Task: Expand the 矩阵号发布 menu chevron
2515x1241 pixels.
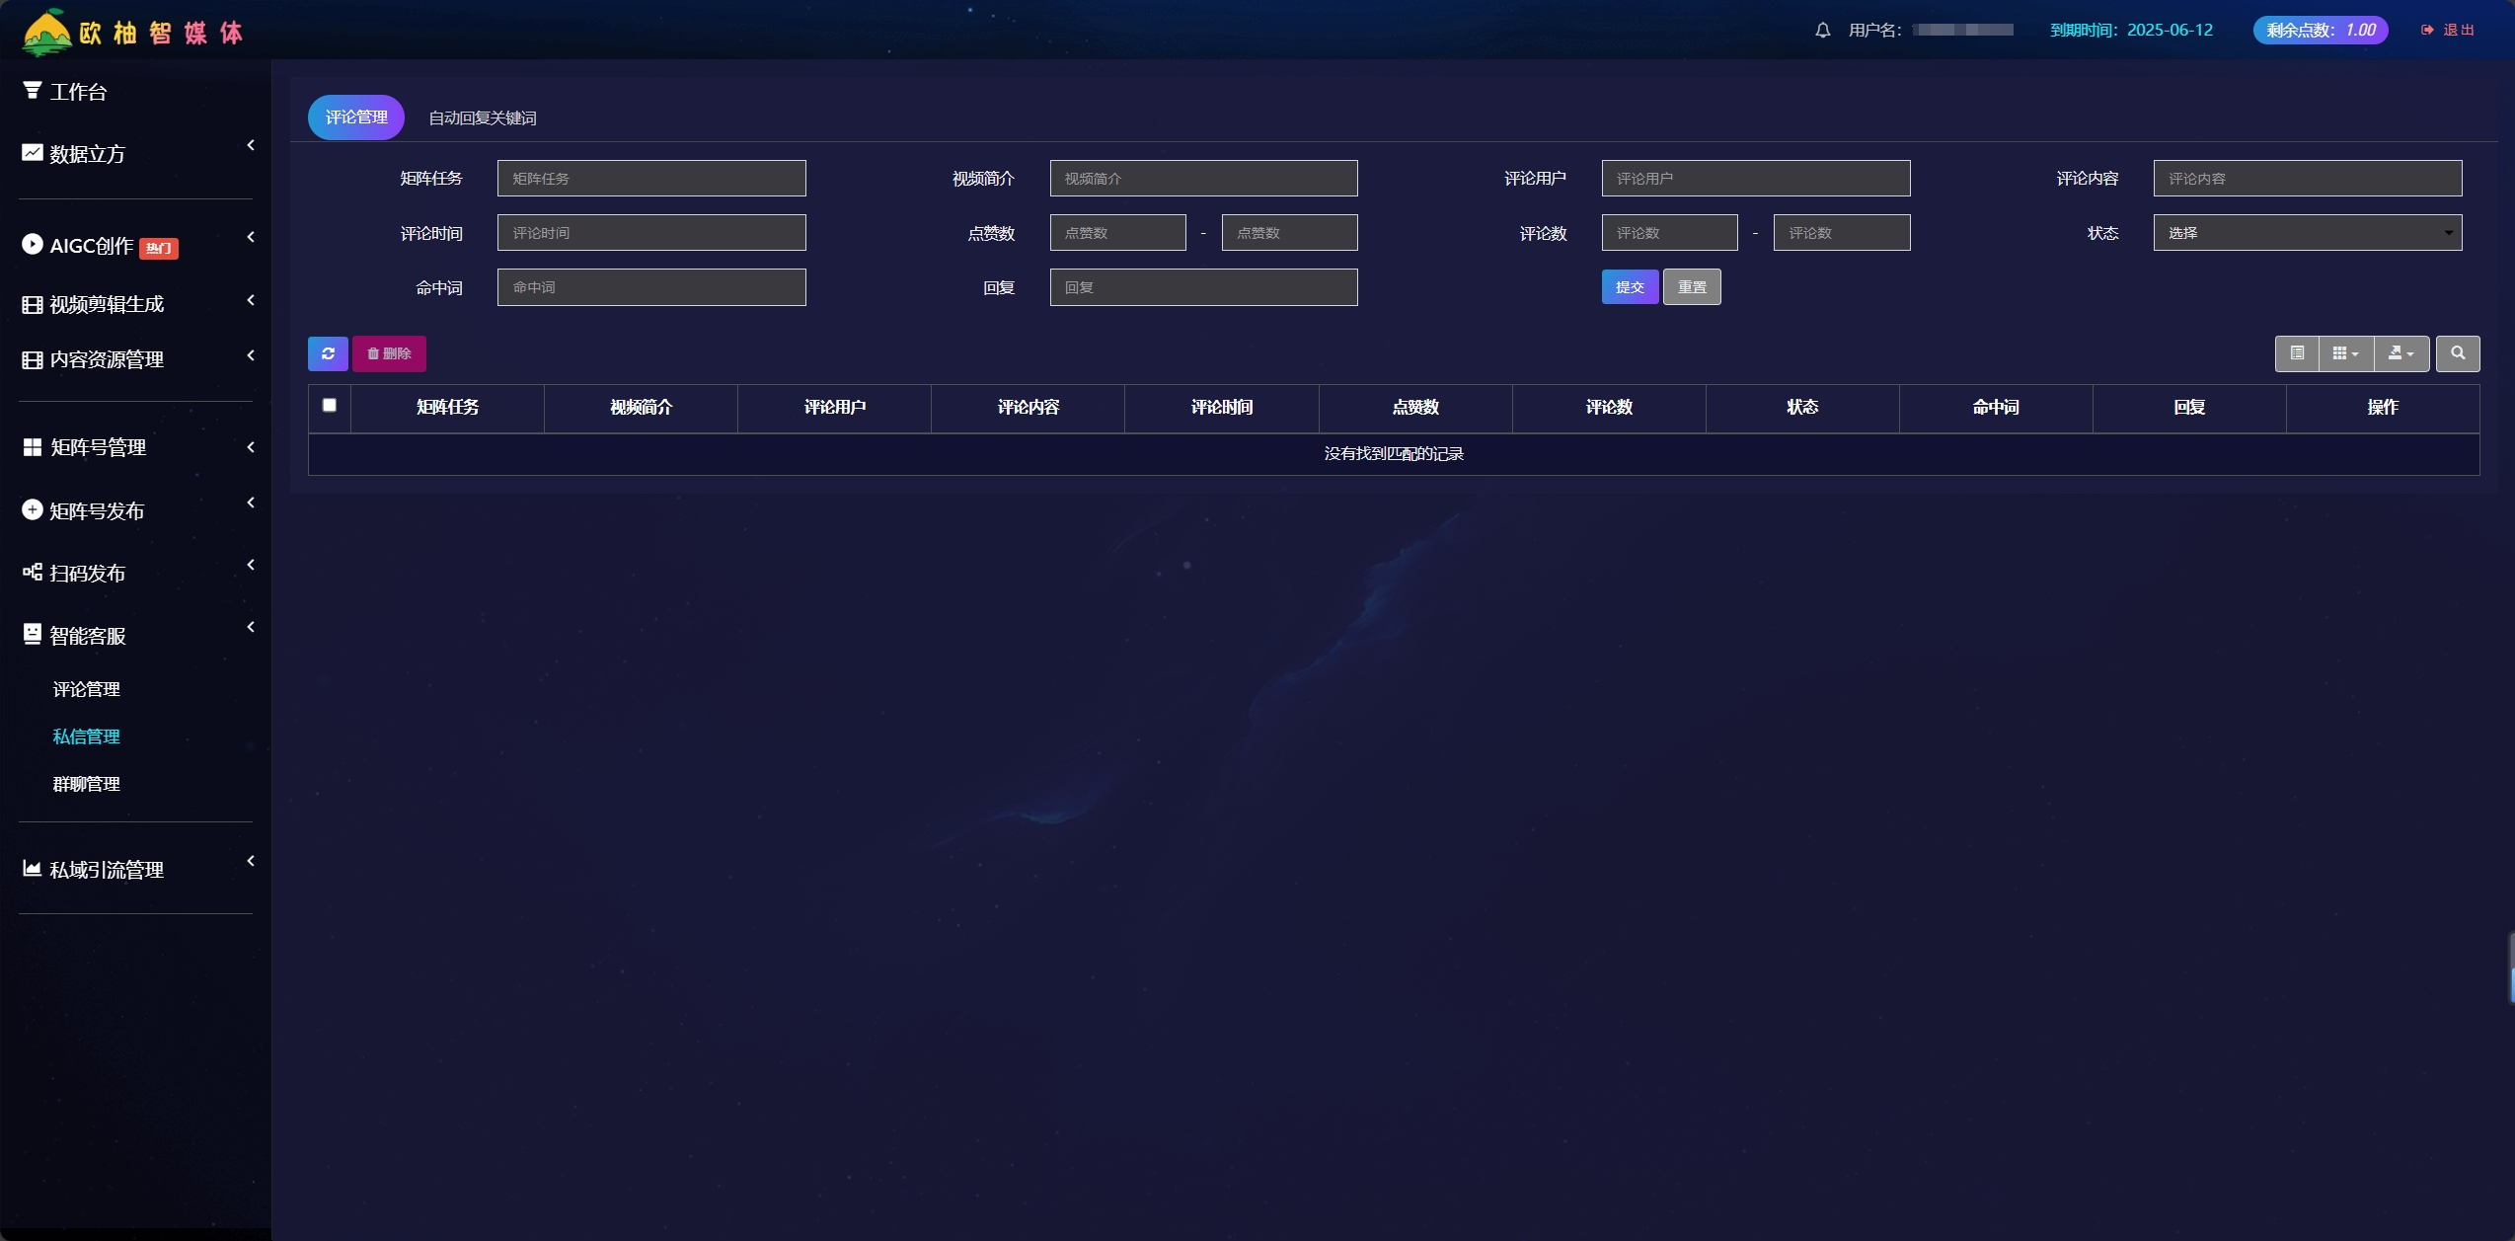Action: point(251,503)
